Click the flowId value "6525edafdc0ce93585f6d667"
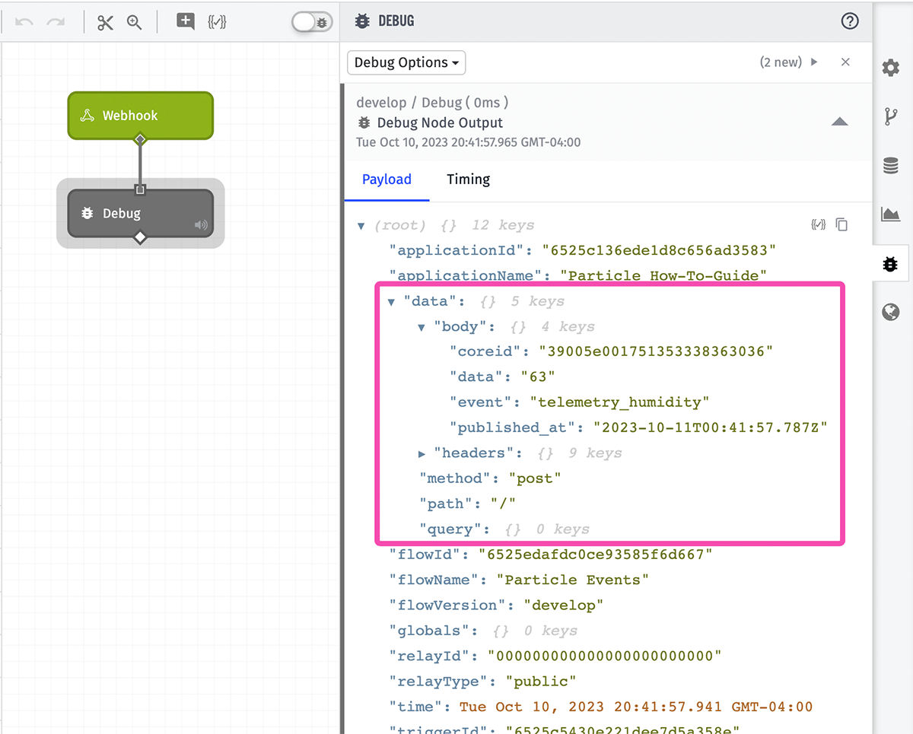 point(595,554)
